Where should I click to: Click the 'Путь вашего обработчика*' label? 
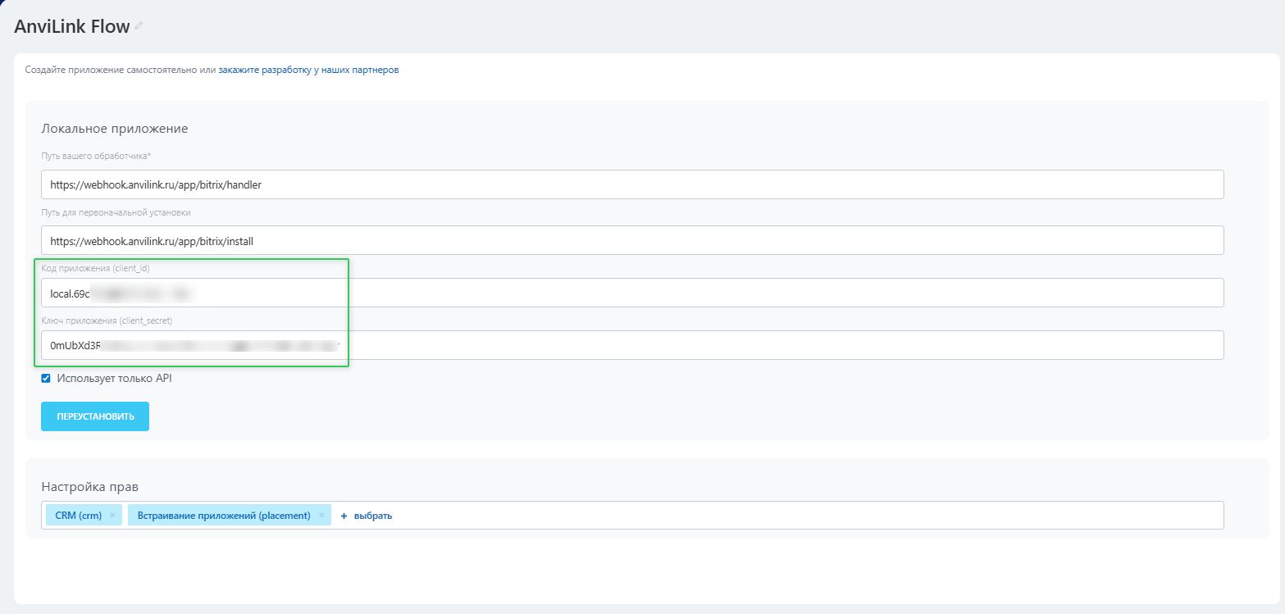pos(96,156)
